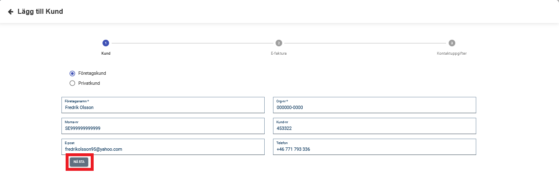Click the Företagskund option label

point(92,73)
